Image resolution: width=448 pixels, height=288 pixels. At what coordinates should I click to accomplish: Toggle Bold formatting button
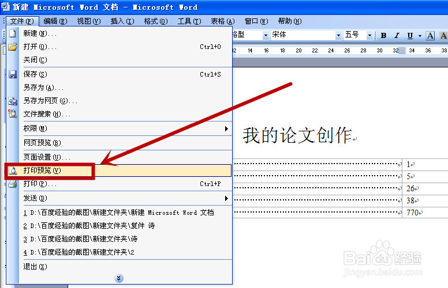point(383,36)
